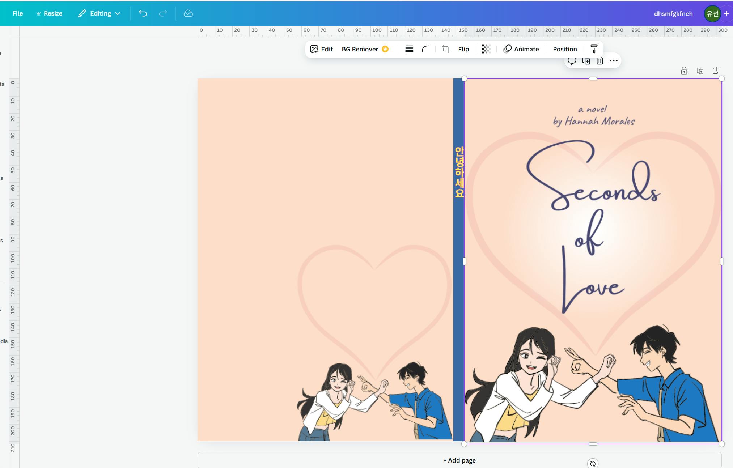The width and height of the screenshot is (733, 468).
Task: Toggle the page lock icon
Action: pyautogui.click(x=684, y=71)
